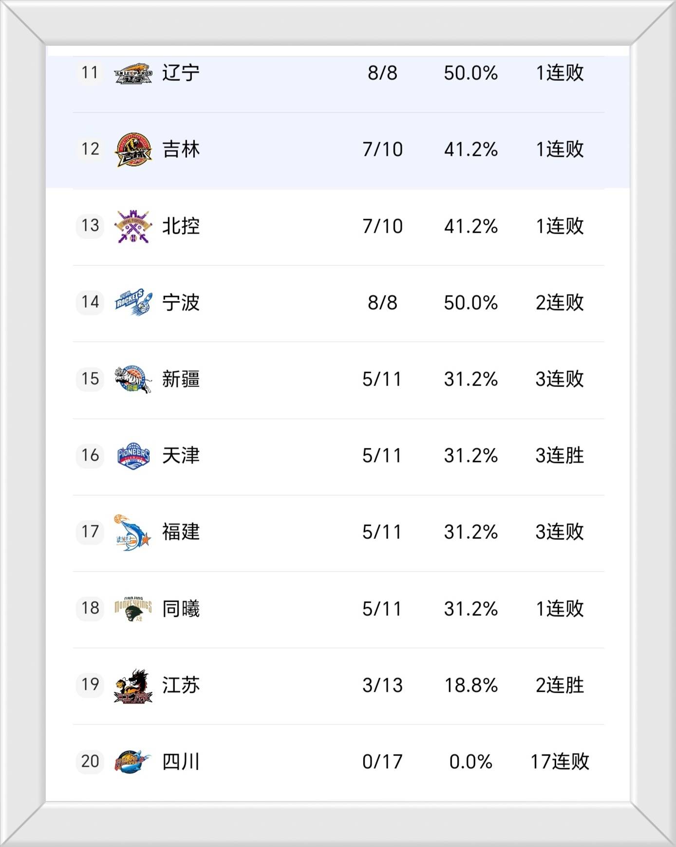This screenshot has height=847, width=676.
Task: Click the Jilin tiger team logo
Action: (133, 149)
